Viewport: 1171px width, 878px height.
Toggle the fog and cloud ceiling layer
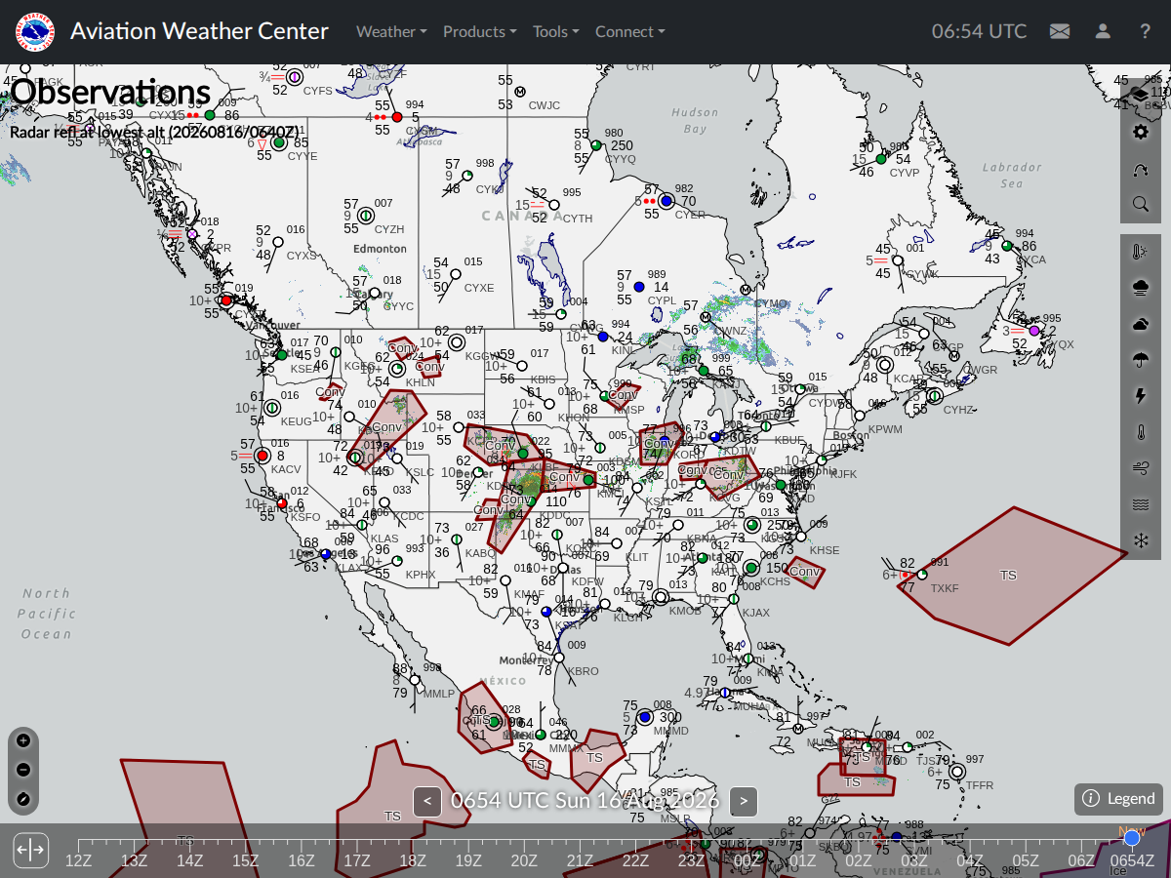click(x=1140, y=288)
